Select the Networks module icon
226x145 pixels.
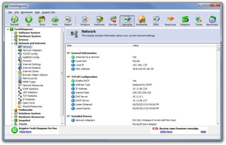tap(127, 21)
